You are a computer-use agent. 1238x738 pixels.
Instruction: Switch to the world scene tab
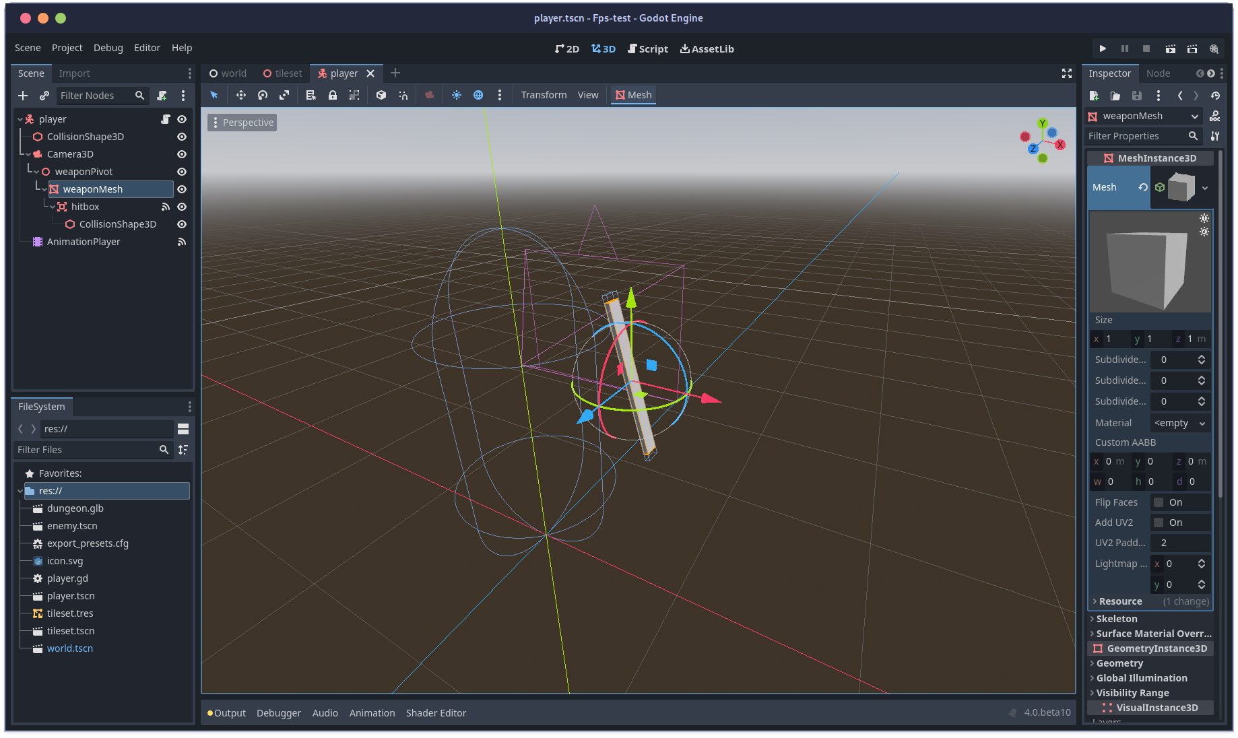pyautogui.click(x=233, y=73)
